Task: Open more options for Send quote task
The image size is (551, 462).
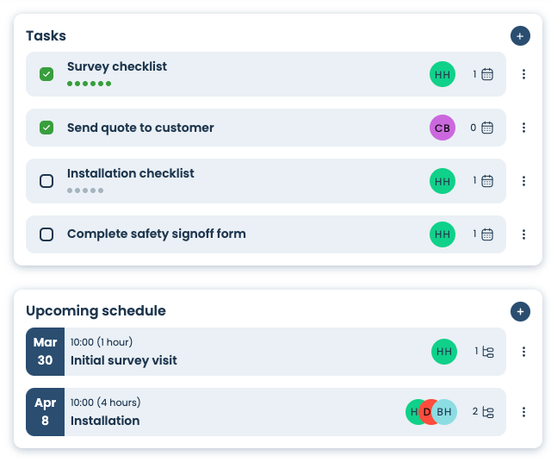Action: click(x=523, y=128)
